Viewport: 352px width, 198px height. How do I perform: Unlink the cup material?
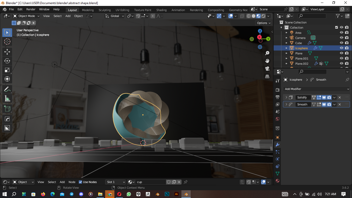(x=179, y=182)
